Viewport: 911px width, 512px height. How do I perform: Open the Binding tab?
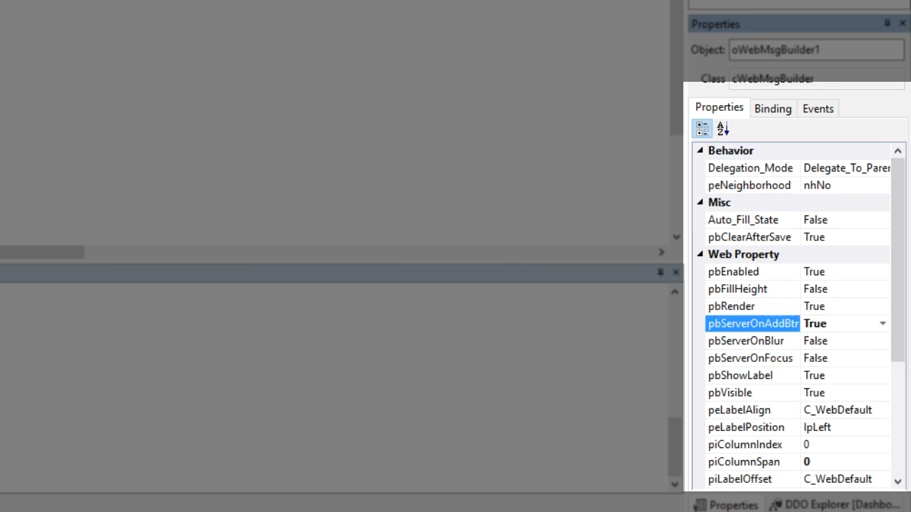pyautogui.click(x=773, y=109)
